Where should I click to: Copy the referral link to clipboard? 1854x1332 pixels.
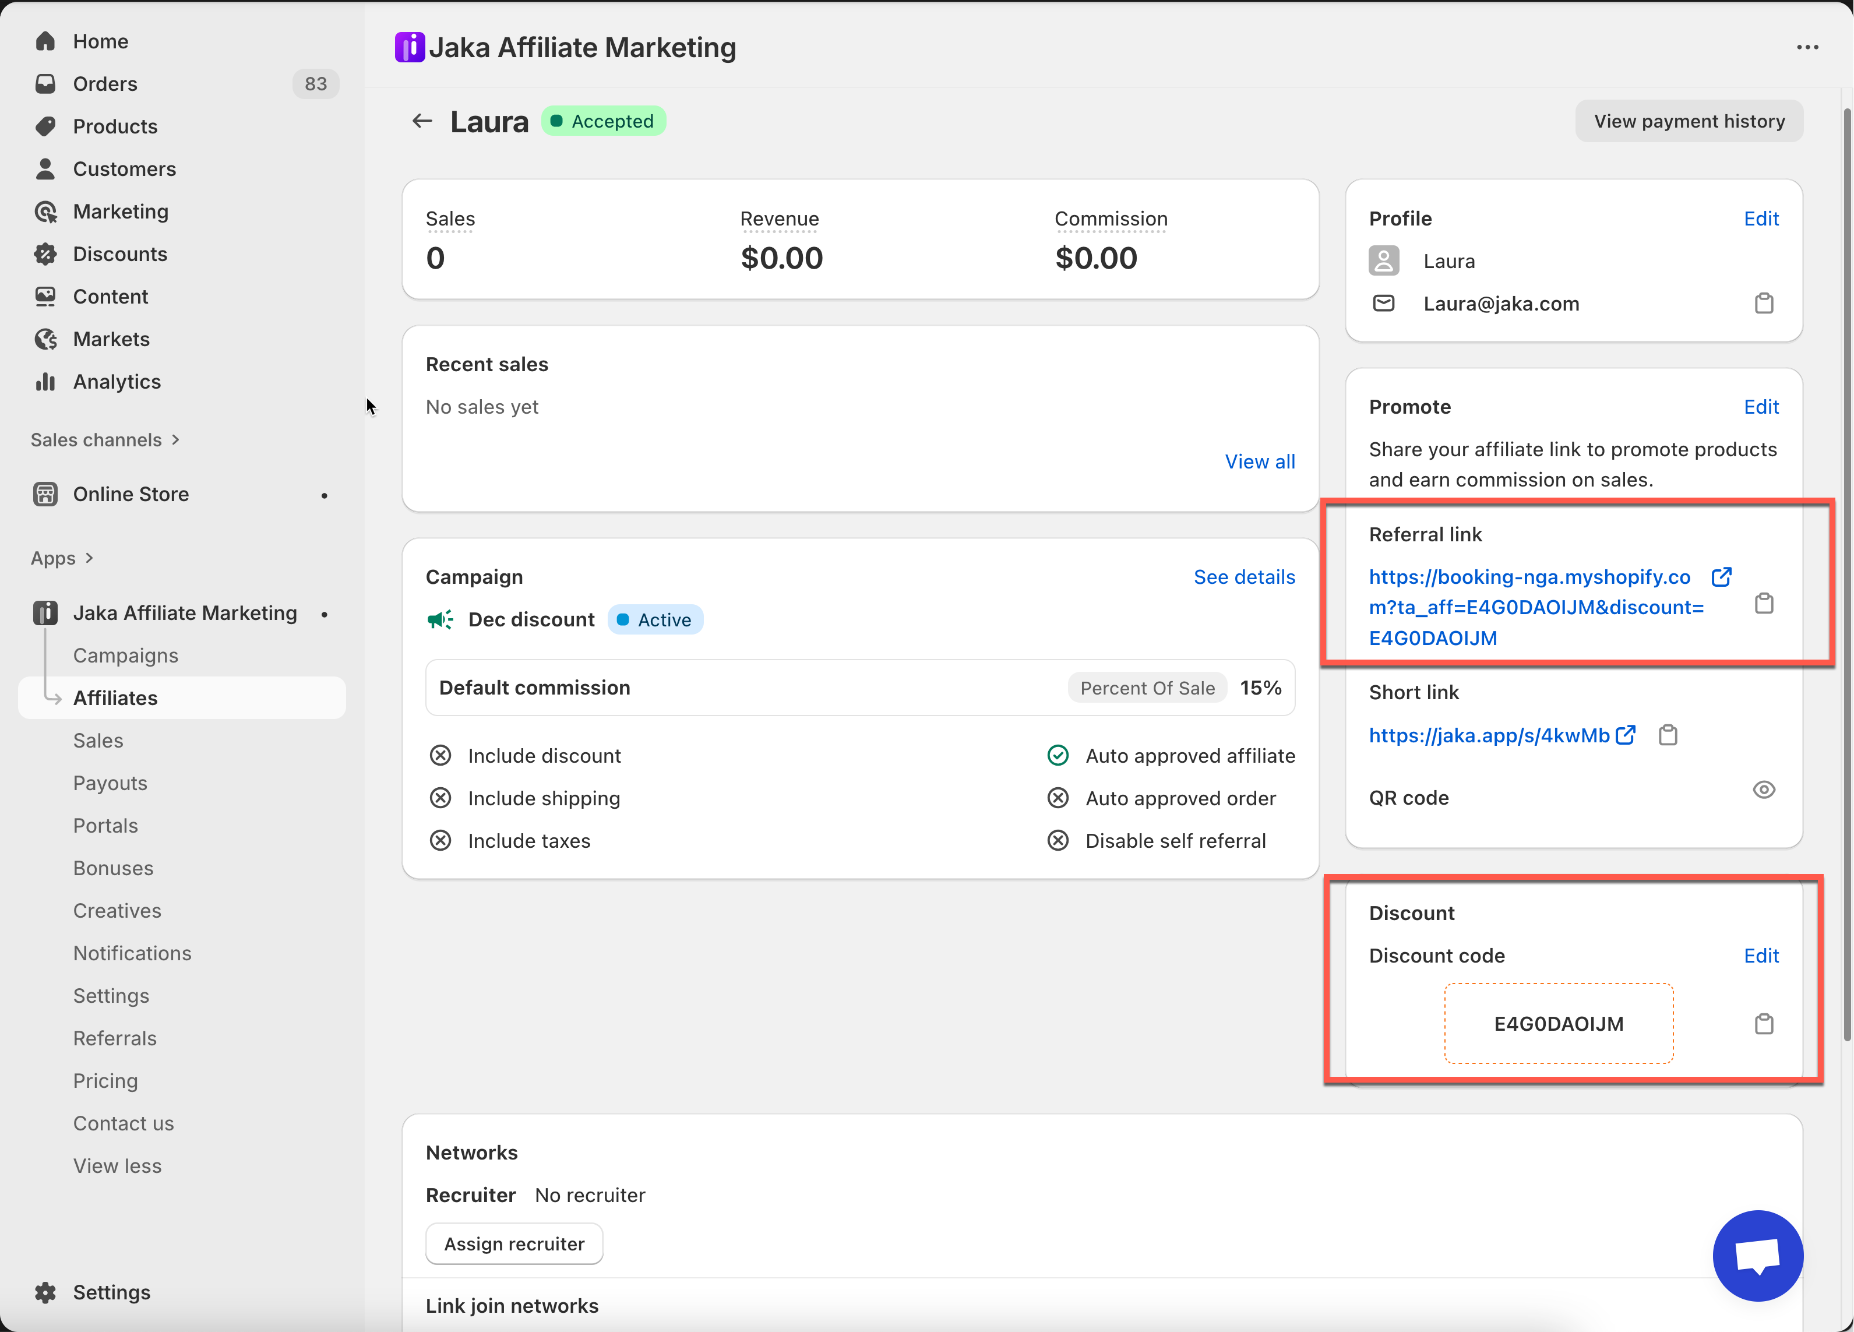point(1763,604)
